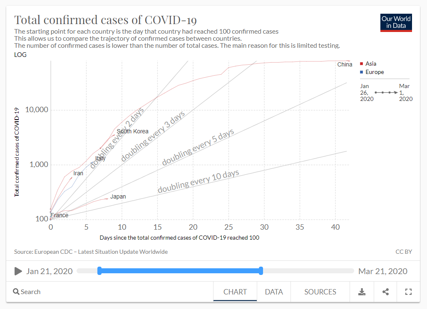
Task: Click the share icon
Action: pyautogui.click(x=385, y=292)
